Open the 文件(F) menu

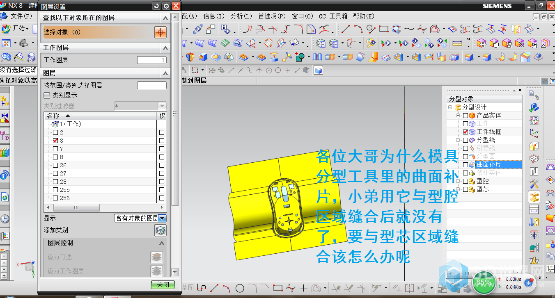(21, 16)
